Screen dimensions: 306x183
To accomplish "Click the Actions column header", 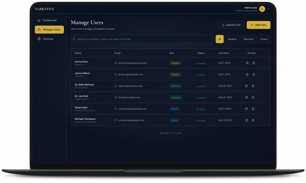I will 251,53.
